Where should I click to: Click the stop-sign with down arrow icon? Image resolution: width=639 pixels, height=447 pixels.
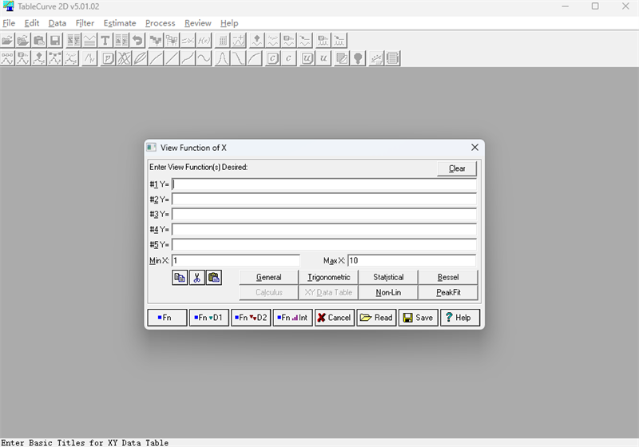pyautogui.click(x=358, y=58)
